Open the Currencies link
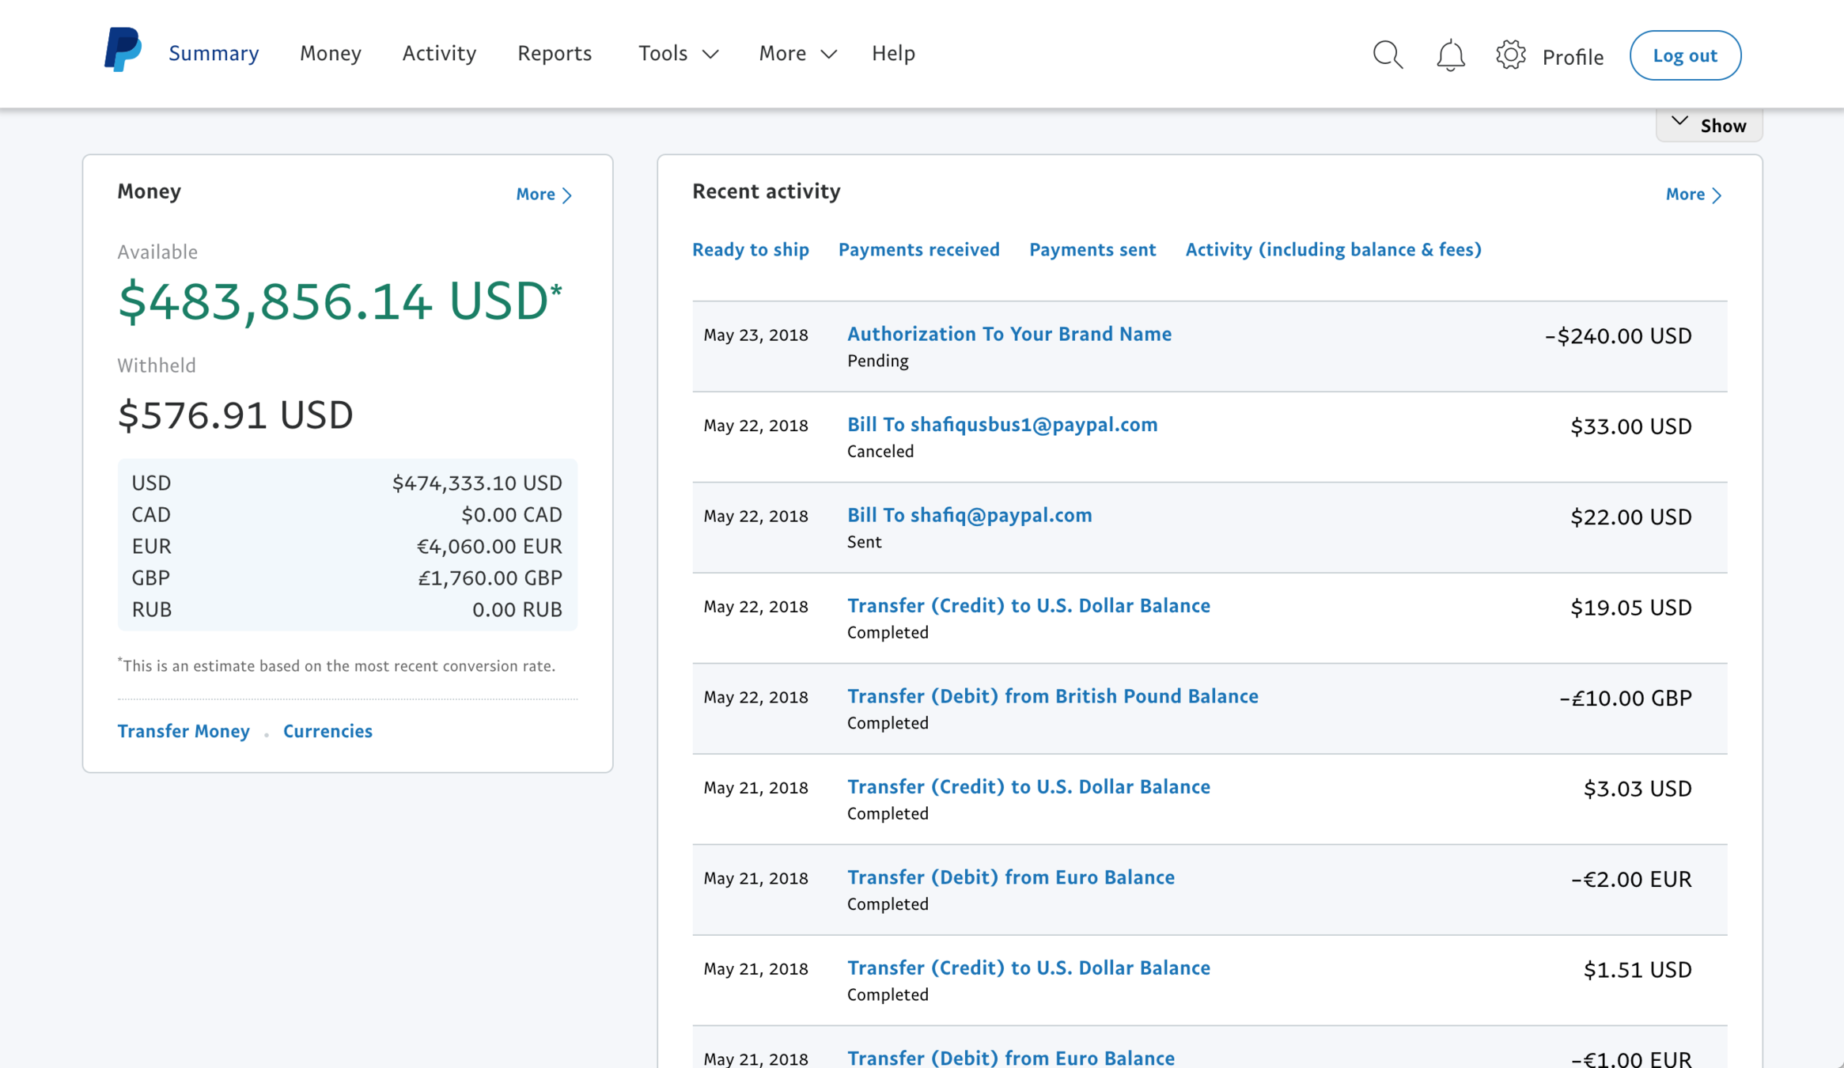The image size is (1844, 1068). pyautogui.click(x=328, y=731)
